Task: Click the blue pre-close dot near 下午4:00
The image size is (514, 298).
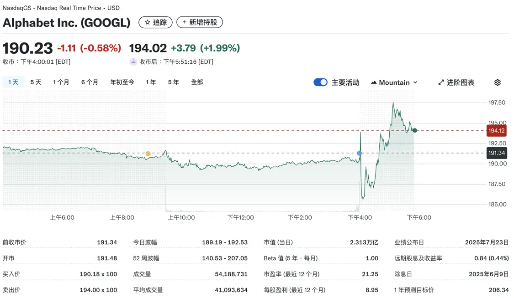Action: 359,154
